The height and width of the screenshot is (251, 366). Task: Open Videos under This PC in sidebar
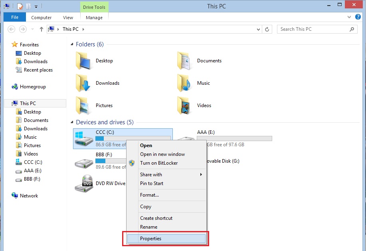31,154
